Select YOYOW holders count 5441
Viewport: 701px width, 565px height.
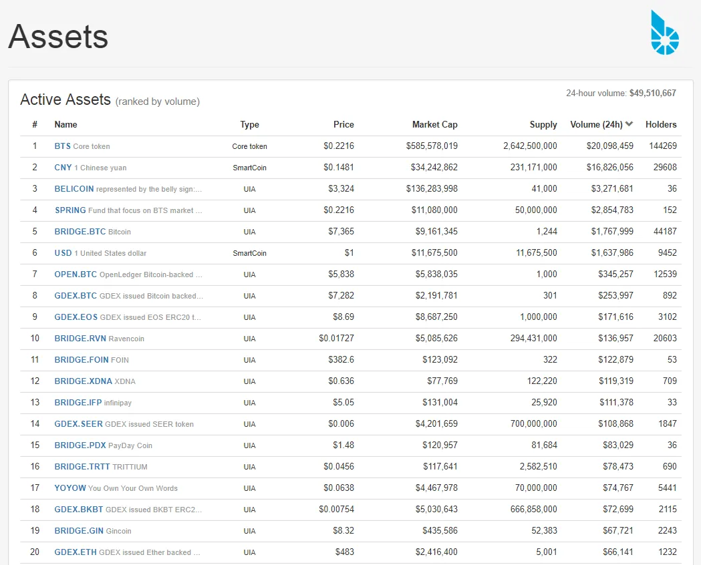pyautogui.click(x=668, y=488)
